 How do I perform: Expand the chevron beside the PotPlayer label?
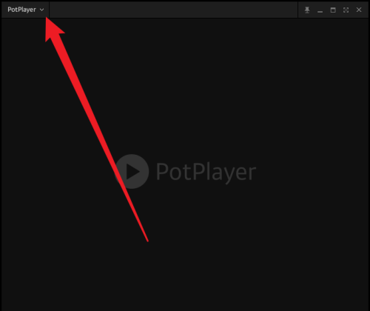coord(41,10)
